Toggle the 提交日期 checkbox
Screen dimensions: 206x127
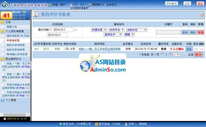point(51,29)
